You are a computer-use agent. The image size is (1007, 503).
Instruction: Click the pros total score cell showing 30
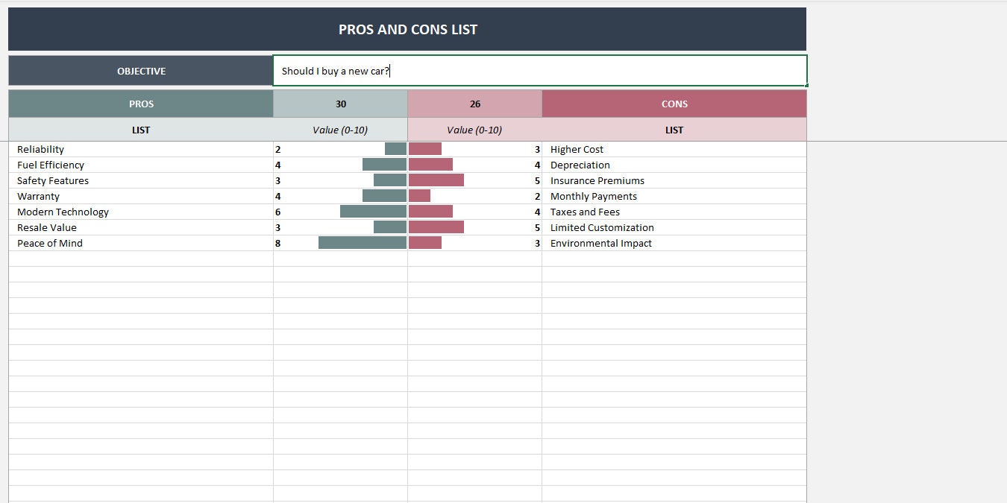340,104
